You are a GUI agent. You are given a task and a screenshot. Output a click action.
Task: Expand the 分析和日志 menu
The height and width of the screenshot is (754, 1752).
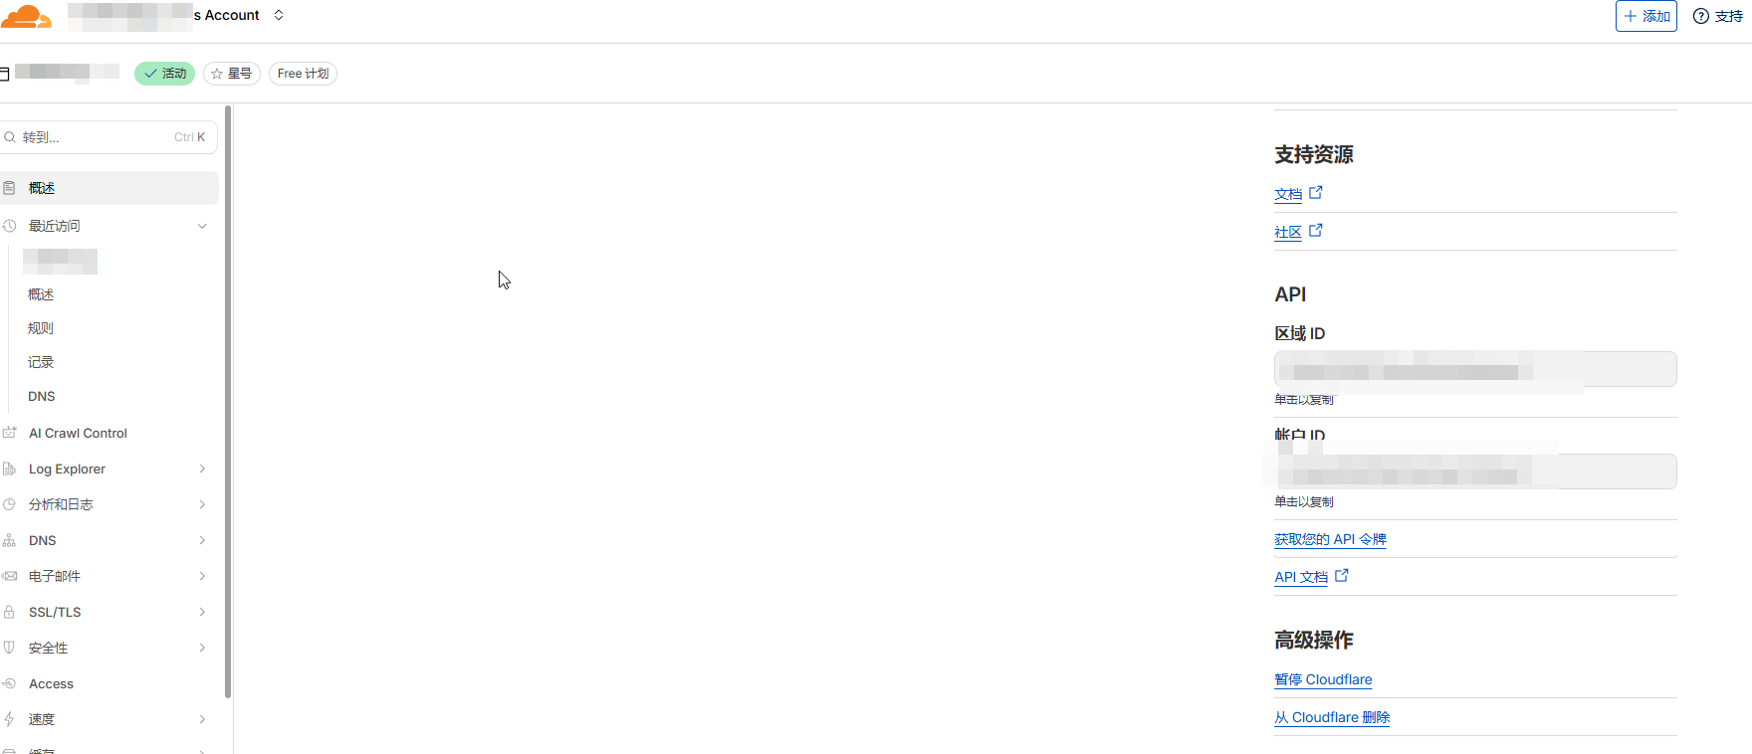click(202, 504)
